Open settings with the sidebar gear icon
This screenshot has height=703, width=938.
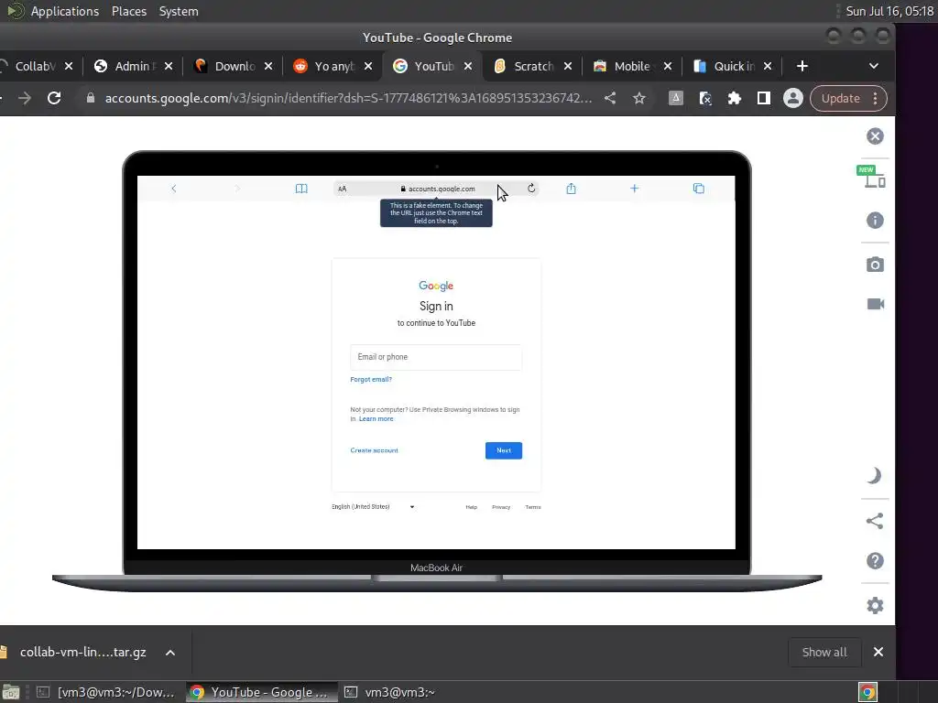click(x=875, y=606)
